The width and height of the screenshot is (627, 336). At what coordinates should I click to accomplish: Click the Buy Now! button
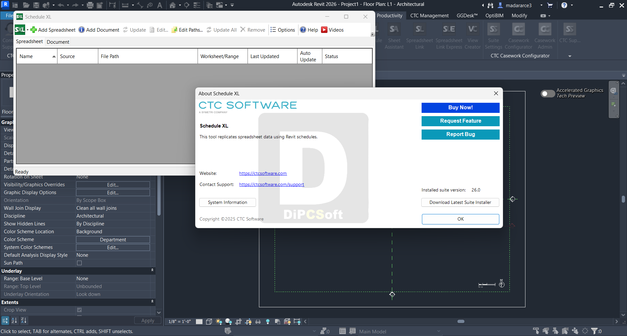pyautogui.click(x=460, y=108)
